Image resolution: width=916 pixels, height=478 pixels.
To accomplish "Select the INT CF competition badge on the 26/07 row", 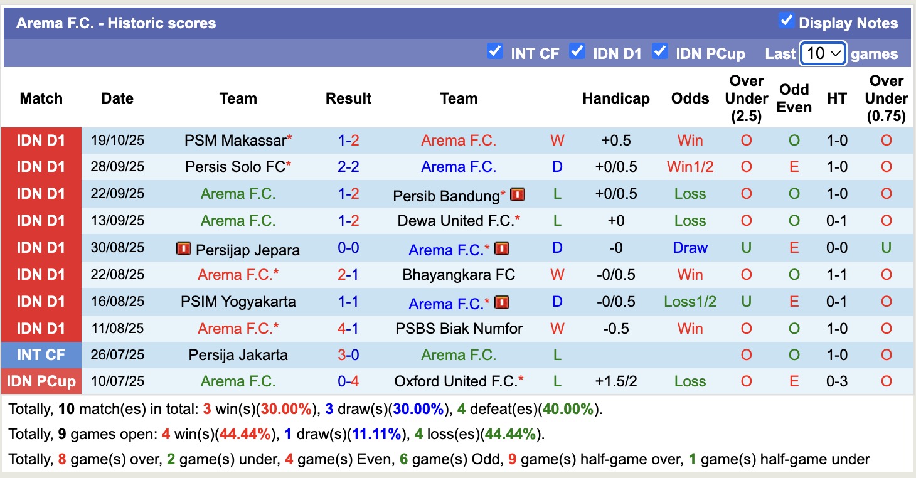I will [x=41, y=354].
